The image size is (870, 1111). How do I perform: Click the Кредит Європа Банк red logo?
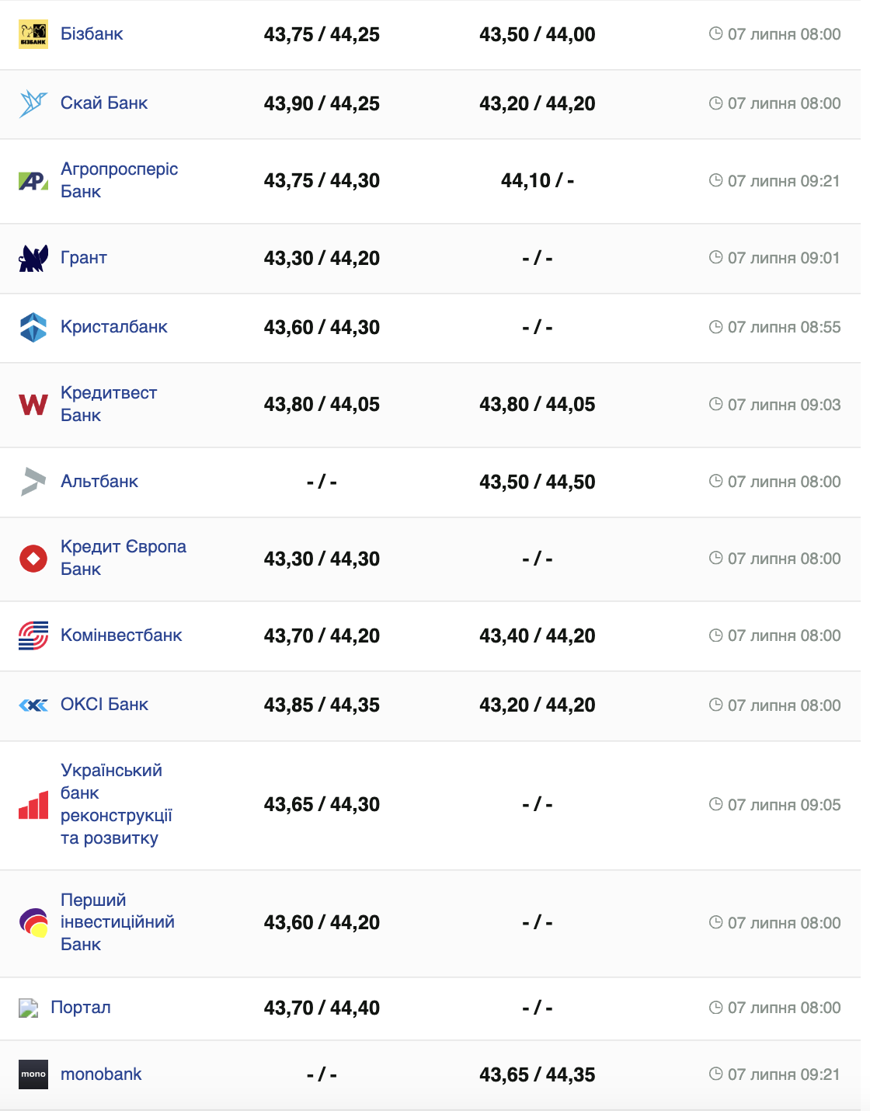(x=33, y=559)
